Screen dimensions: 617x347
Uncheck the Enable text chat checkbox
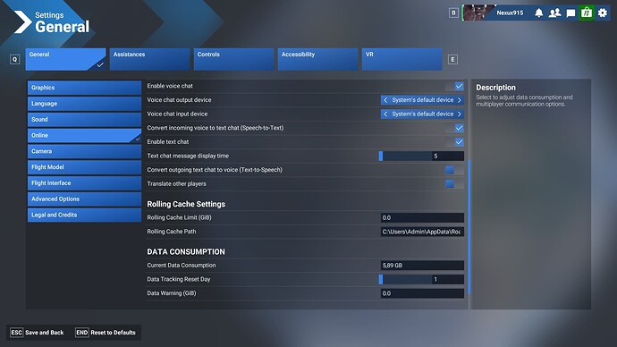tap(459, 142)
